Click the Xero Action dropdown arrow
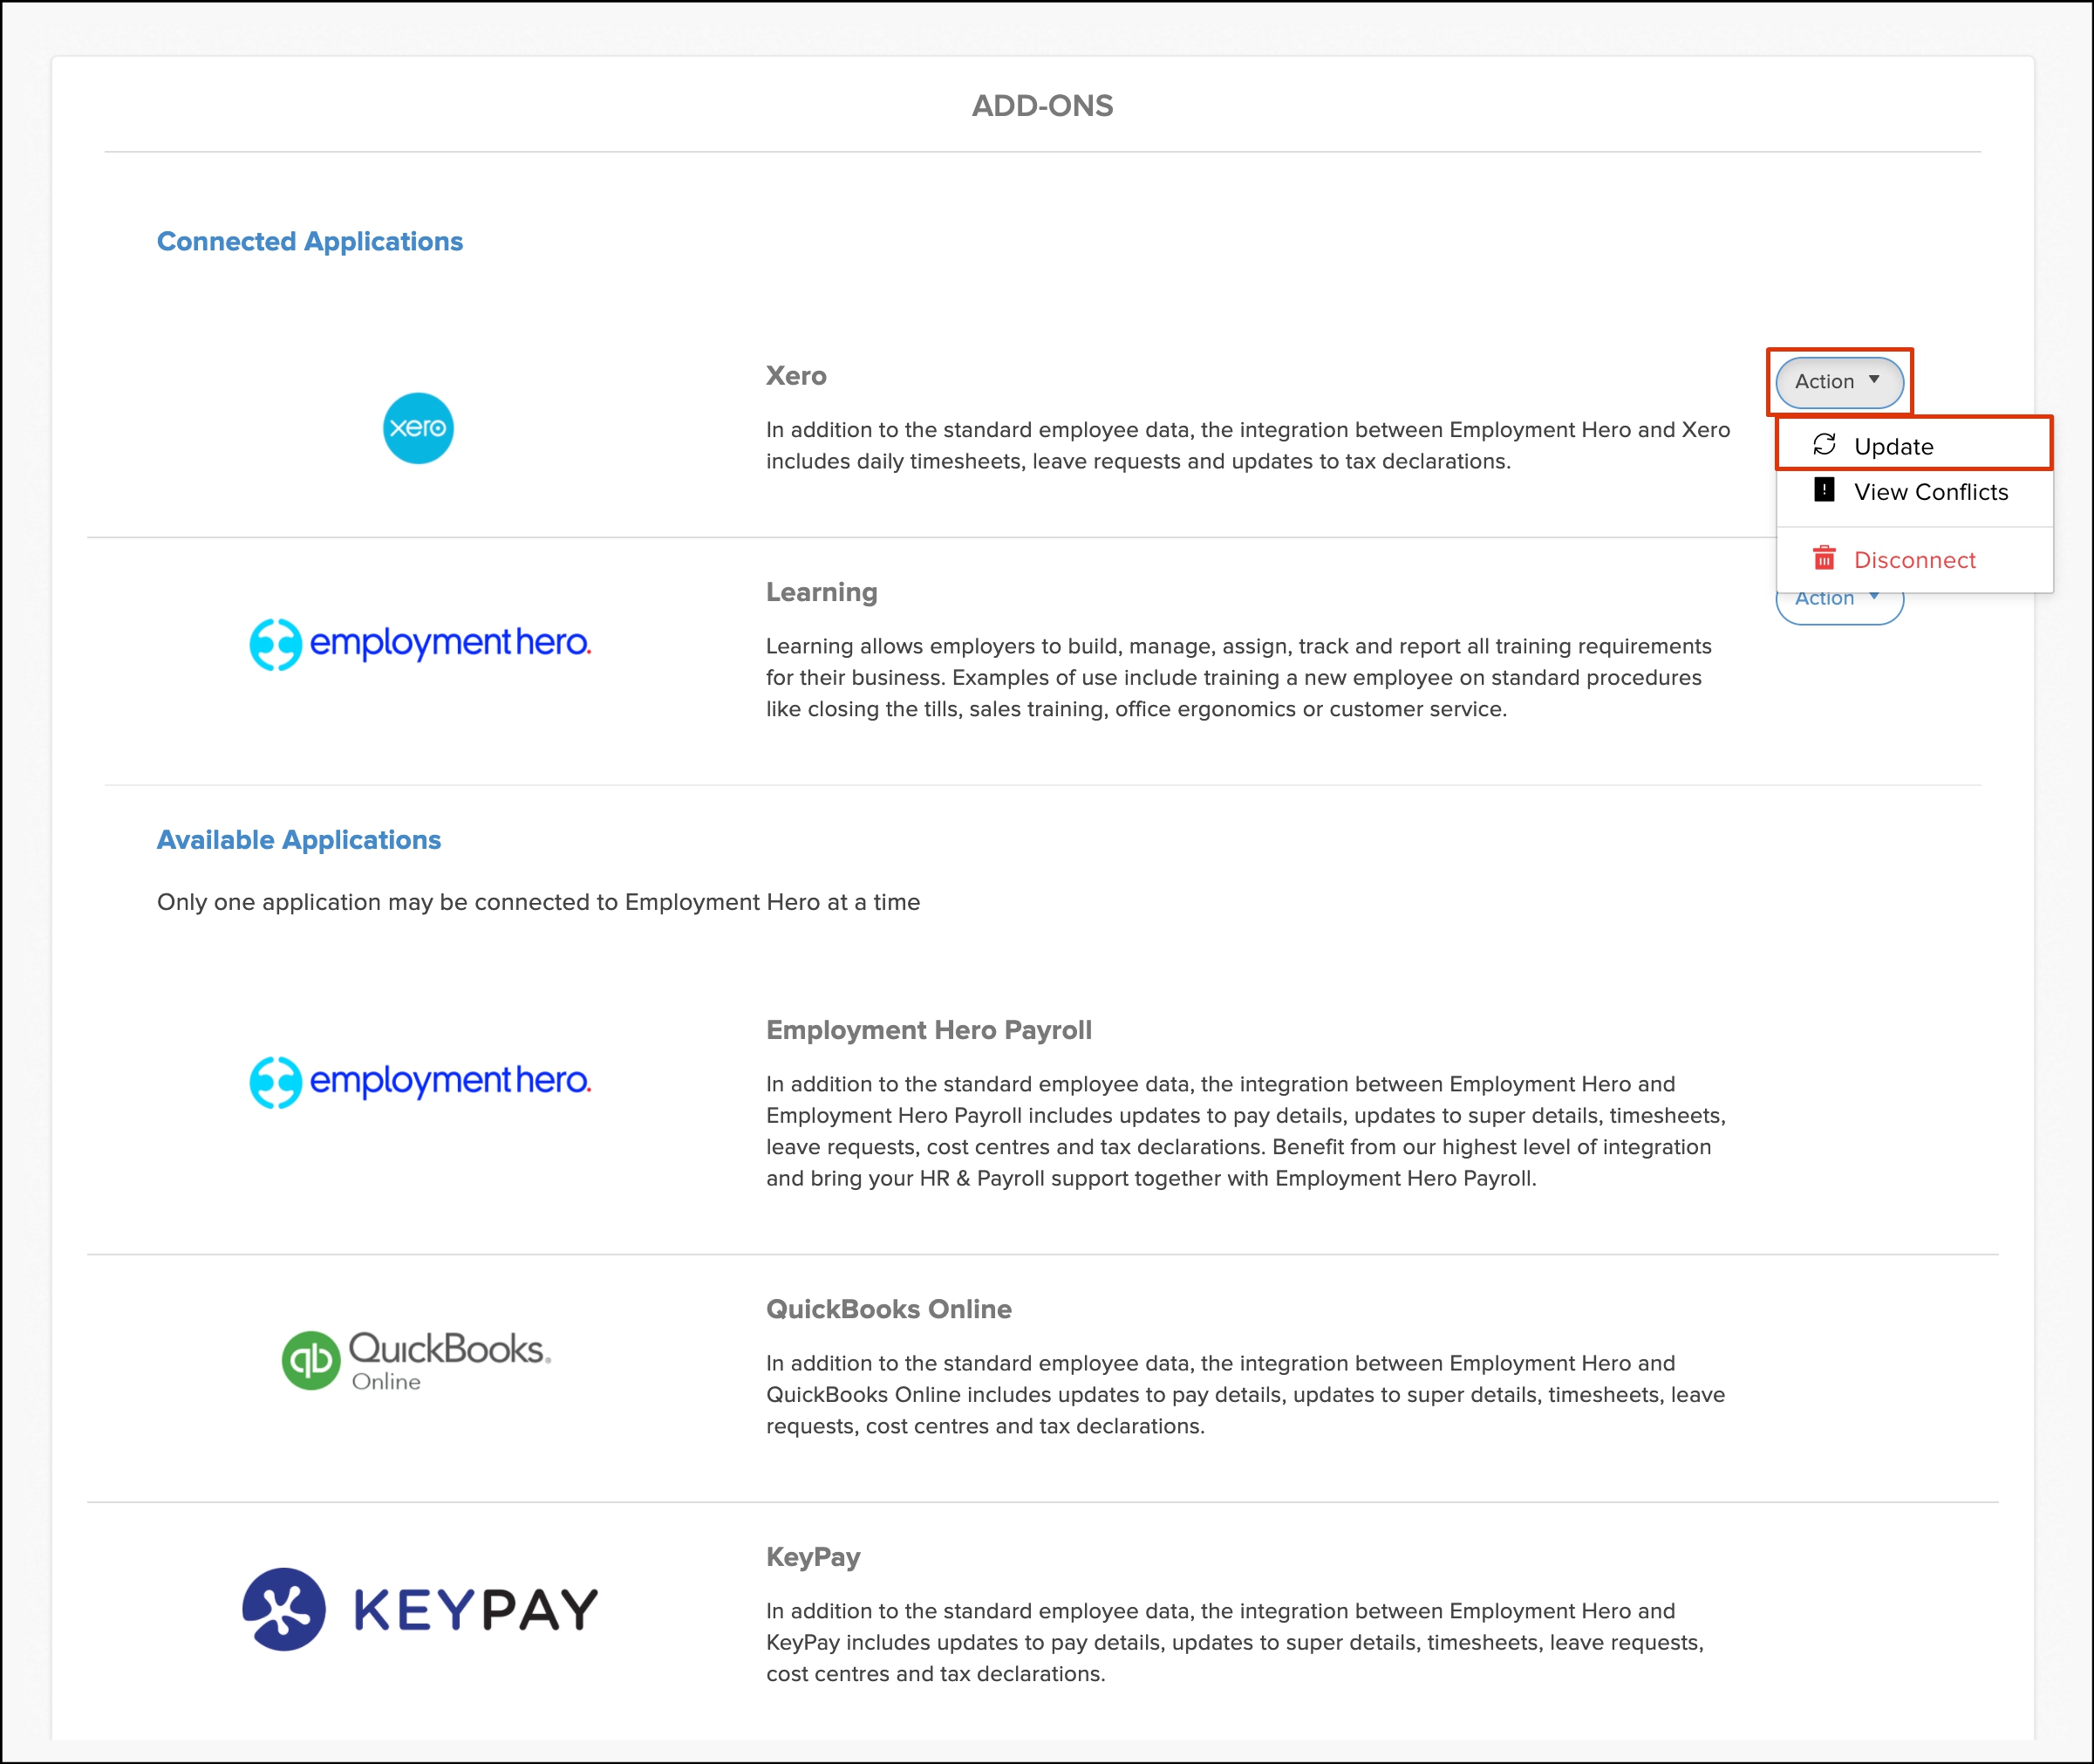2094x1764 pixels. pos(1874,380)
